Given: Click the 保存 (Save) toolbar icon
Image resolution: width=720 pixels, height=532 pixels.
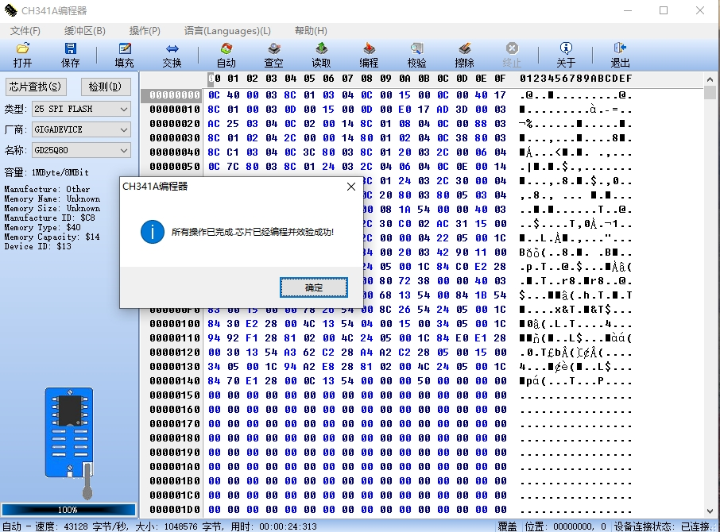Looking at the screenshot, I should coord(70,55).
